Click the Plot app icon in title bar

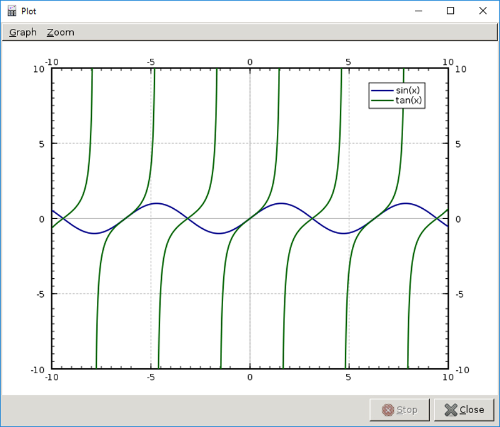(x=11, y=11)
